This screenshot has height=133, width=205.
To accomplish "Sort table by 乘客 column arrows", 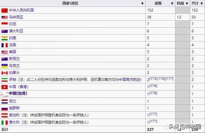I will click(x=172, y=3).
